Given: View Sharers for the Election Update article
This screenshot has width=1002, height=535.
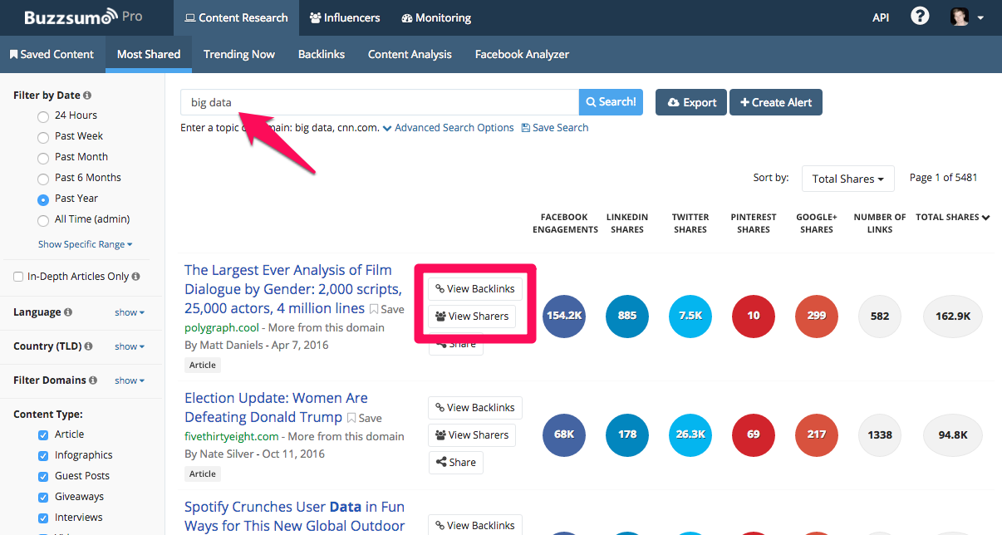Looking at the screenshot, I should coord(472,435).
